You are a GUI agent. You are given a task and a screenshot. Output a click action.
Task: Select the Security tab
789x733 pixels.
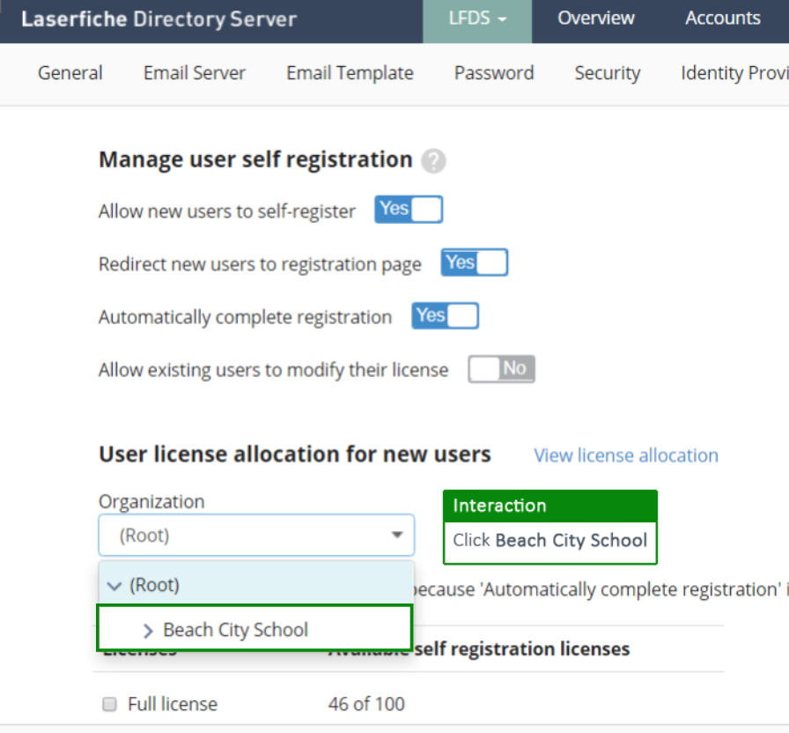point(607,73)
